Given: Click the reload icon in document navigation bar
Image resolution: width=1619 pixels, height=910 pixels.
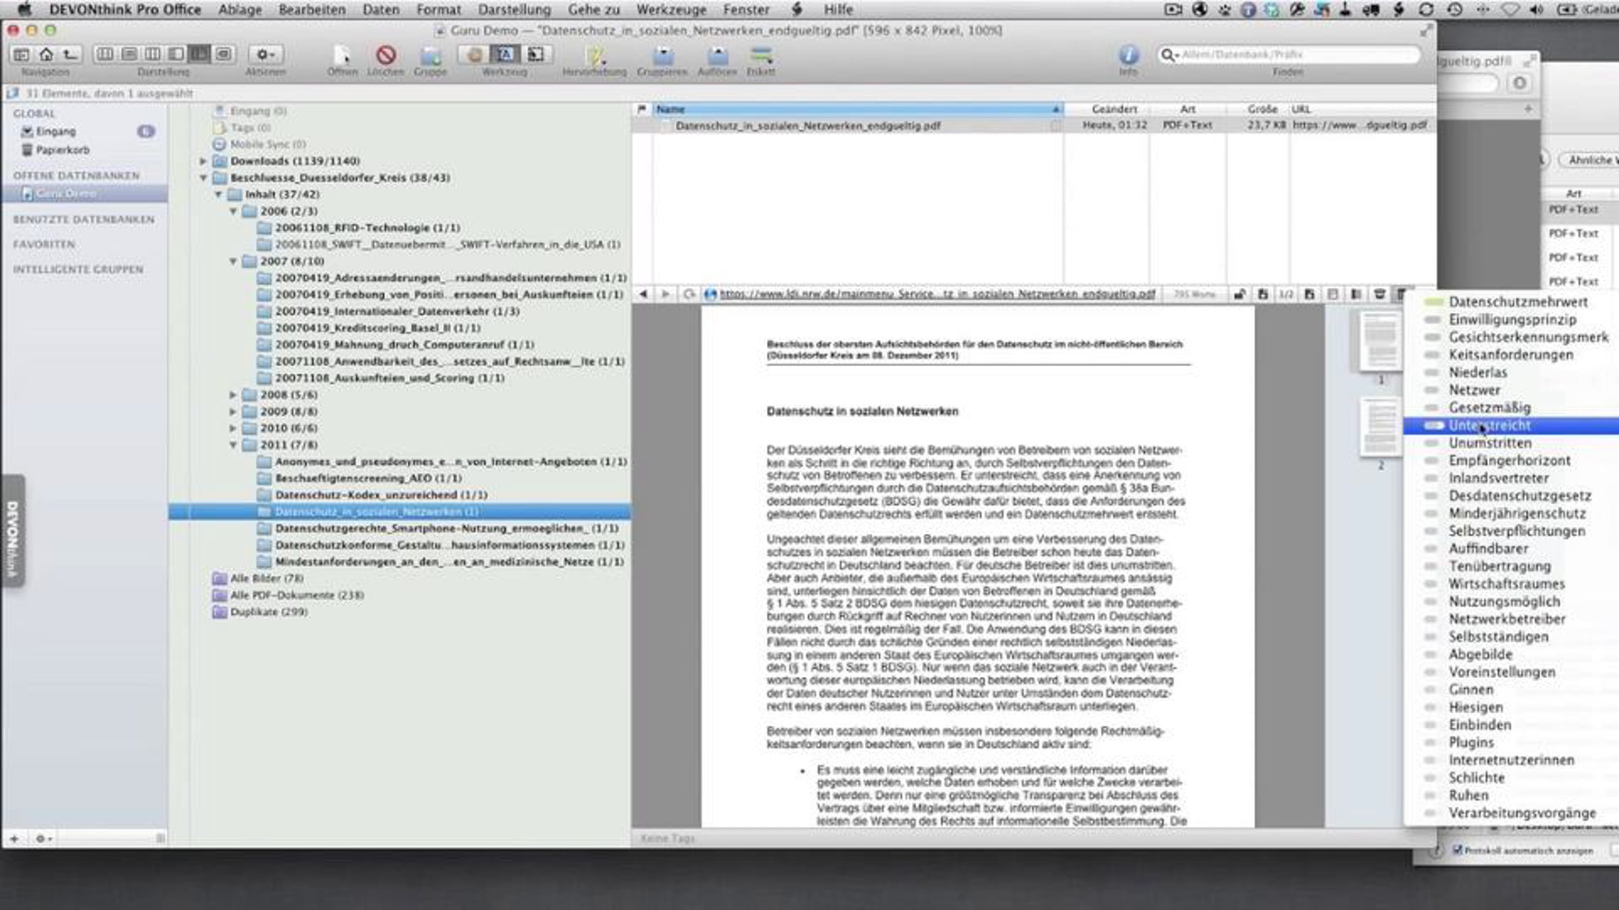Looking at the screenshot, I should 688,294.
